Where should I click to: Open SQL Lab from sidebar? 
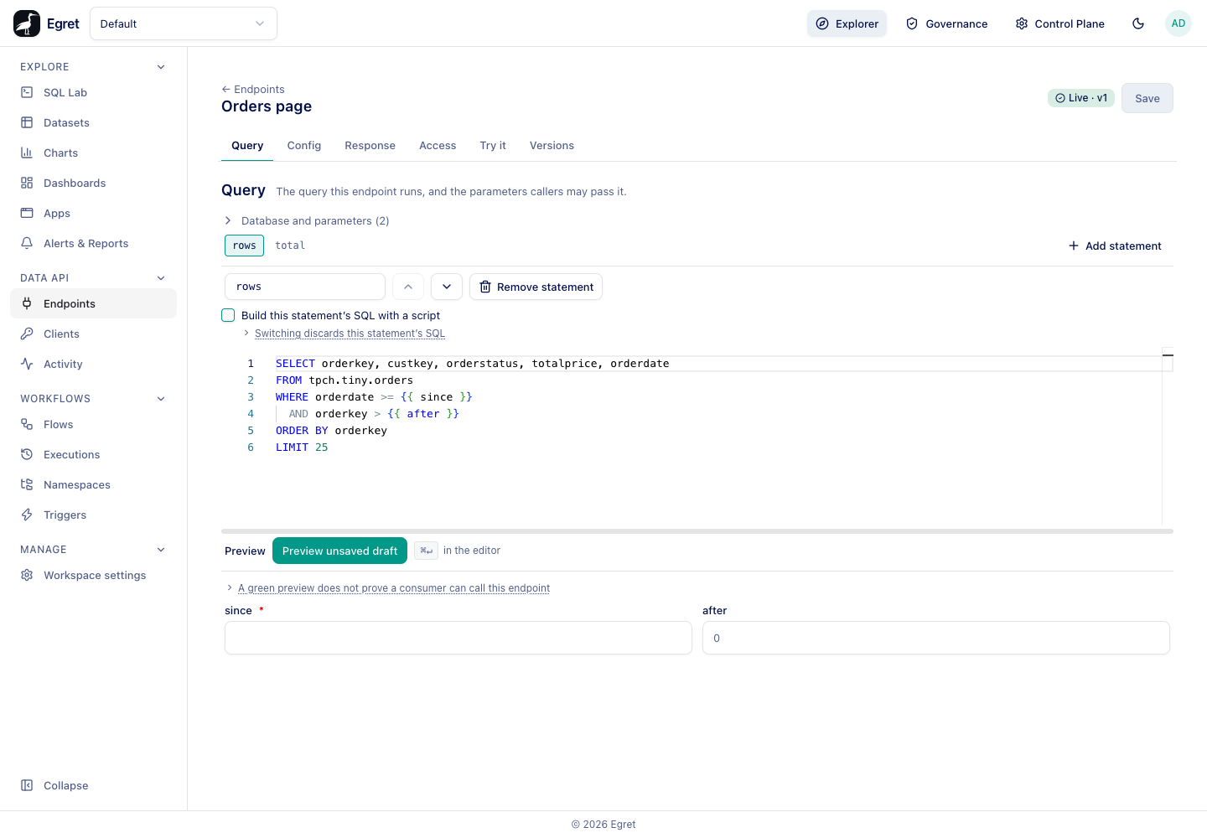[x=93, y=92]
